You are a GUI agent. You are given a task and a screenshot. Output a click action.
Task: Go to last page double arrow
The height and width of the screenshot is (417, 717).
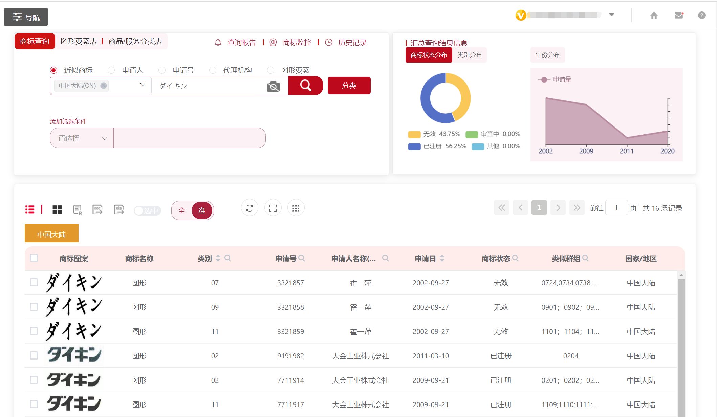577,208
